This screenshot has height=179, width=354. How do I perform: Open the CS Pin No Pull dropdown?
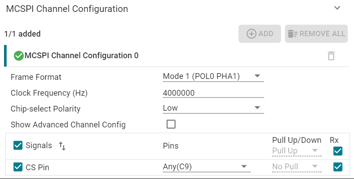[296, 167]
